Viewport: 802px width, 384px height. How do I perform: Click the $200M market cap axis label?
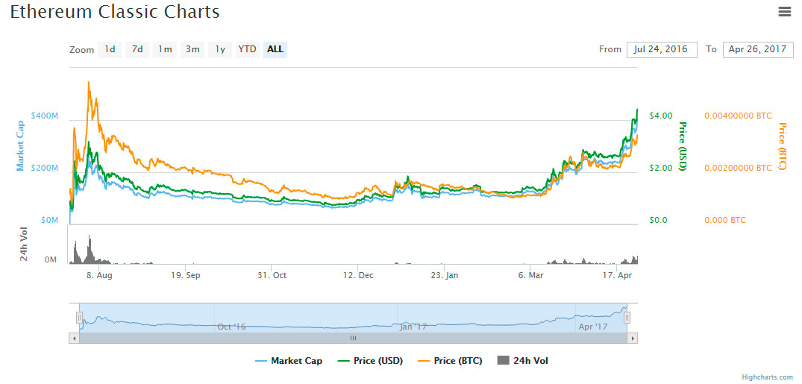[x=45, y=168]
